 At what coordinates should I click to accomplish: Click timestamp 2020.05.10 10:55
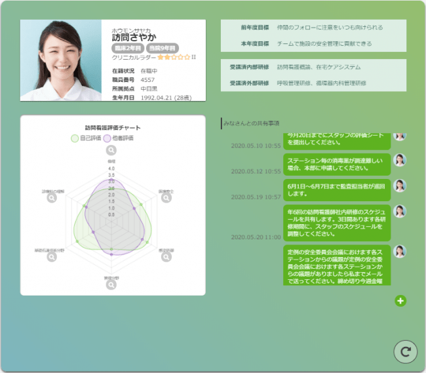(256, 146)
